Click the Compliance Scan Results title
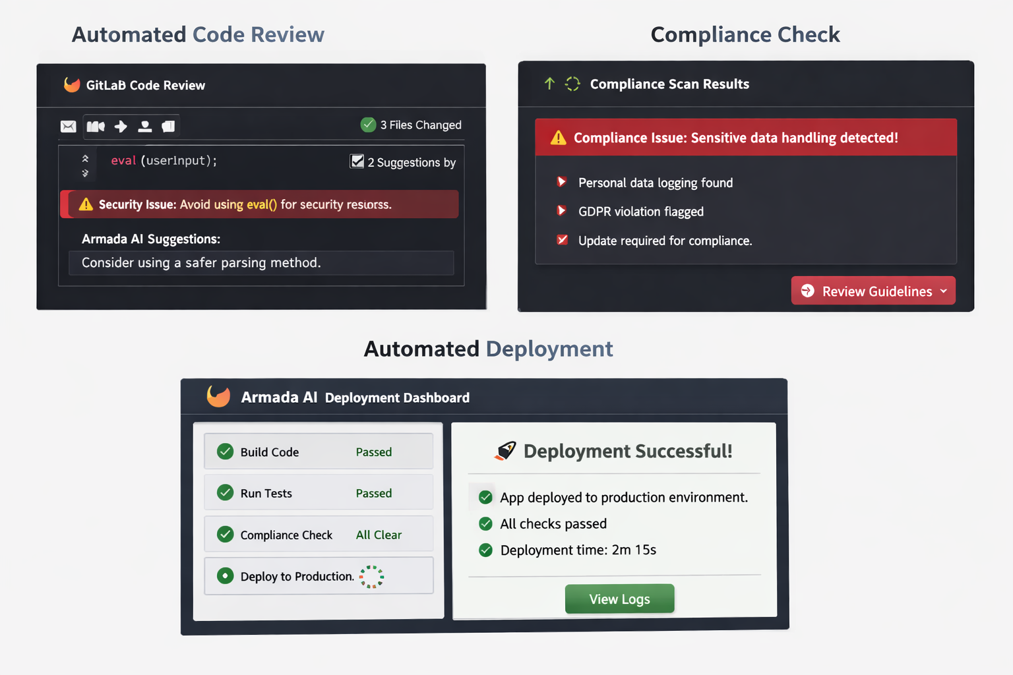 (669, 84)
